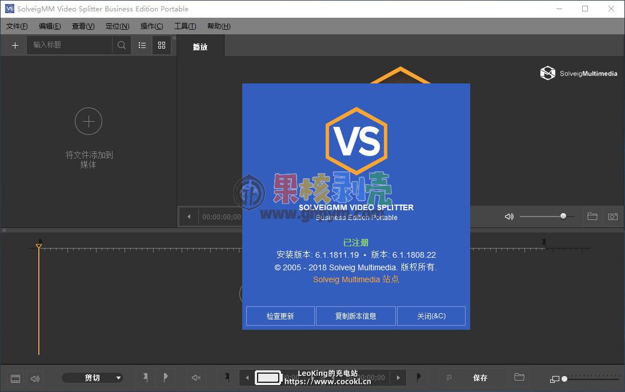Close the Video Splitter window
The height and width of the screenshot is (392, 625).
(x=611, y=9)
